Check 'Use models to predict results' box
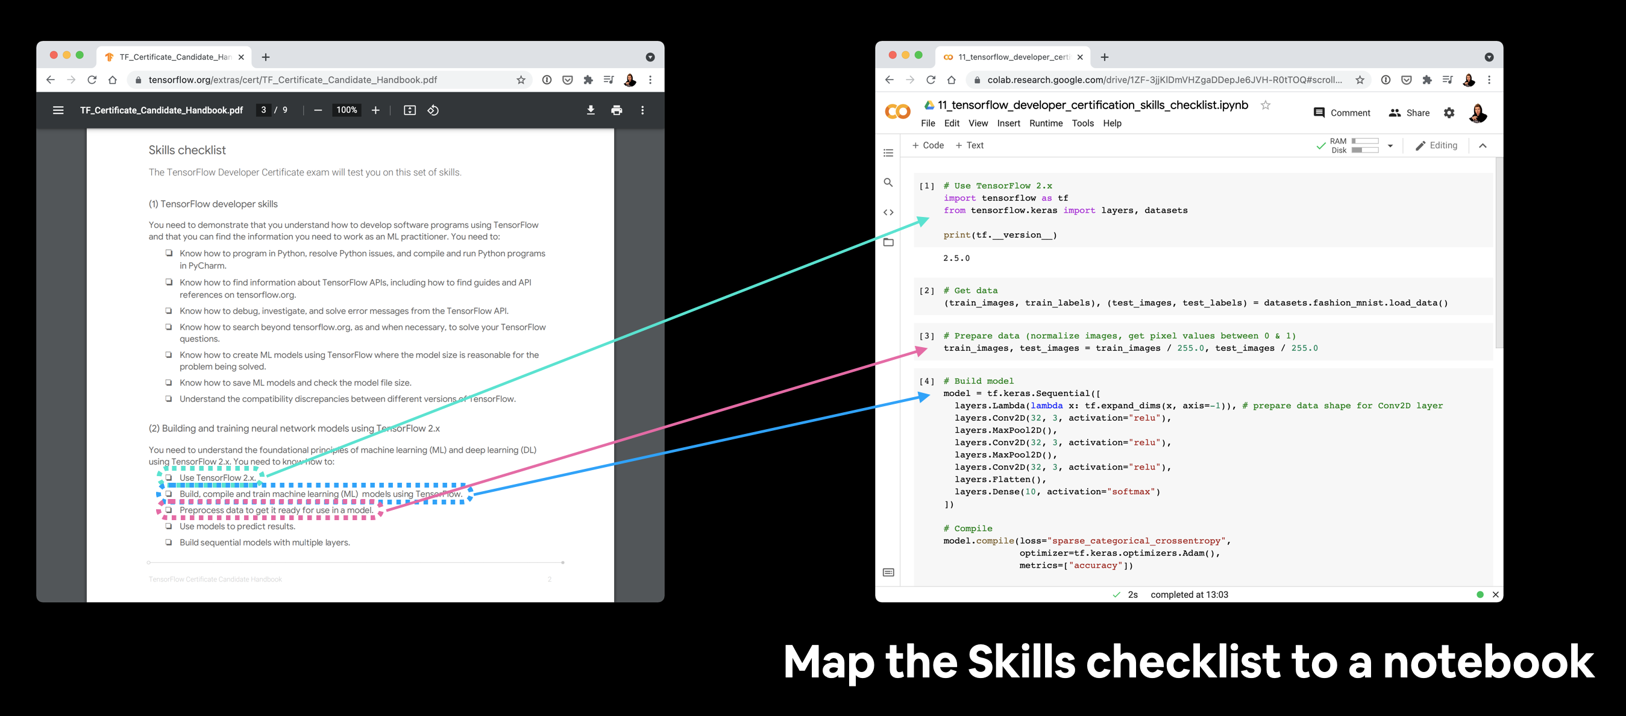This screenshot has width=1626, height=716. 169,526
